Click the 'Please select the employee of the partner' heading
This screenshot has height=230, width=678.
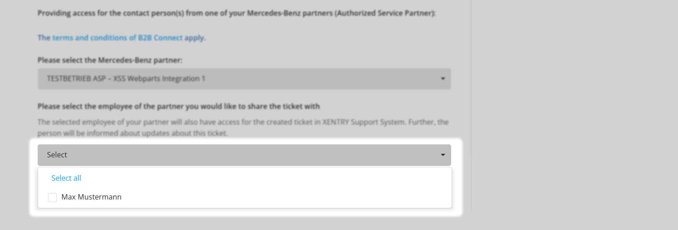(178, 106)
